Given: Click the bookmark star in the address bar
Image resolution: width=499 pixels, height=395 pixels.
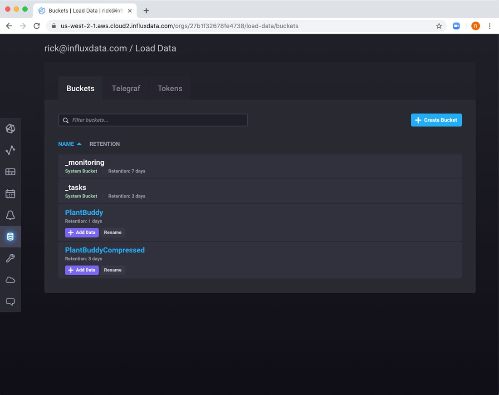Looking at the screenshot, I should click(x=439, y=26).
